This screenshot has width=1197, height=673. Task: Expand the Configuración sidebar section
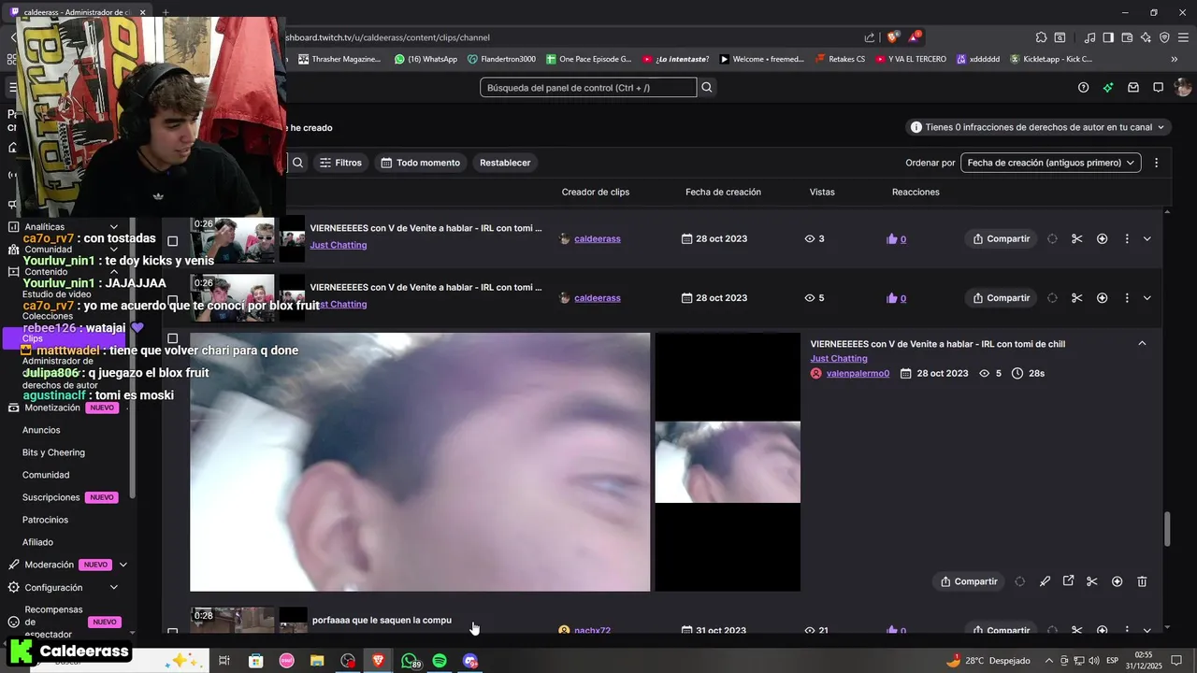pos(114,587)
